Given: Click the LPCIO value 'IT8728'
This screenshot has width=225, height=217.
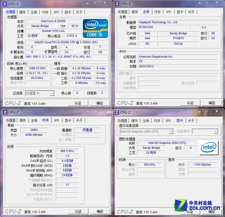Looking at the screenshot, I should [x=178, y=44].
